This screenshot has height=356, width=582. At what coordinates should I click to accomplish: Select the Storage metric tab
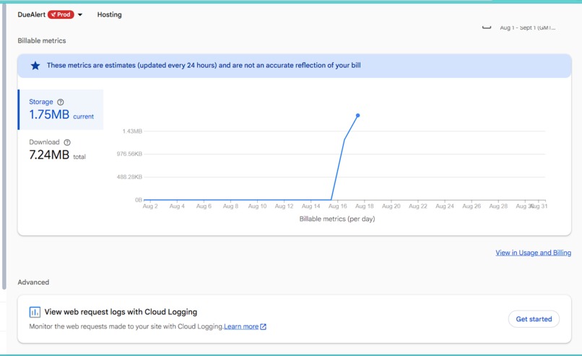[x=61, y=110]
